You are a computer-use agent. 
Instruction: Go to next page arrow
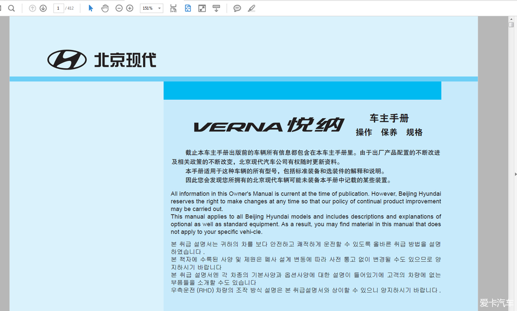(43, 8)
